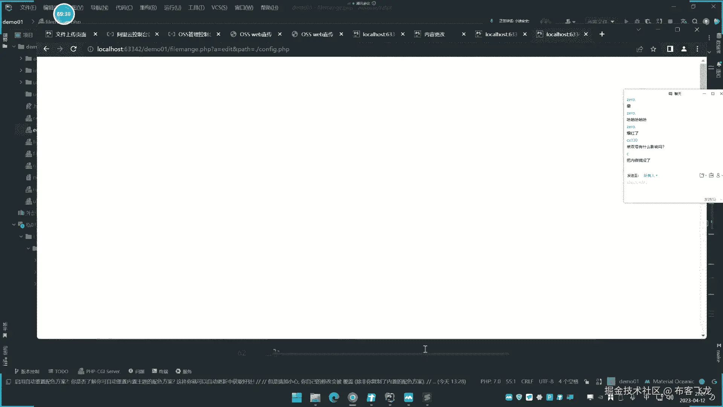Viewport: 723px width, 407px height.
Task: Open new browser tab with plus
Action: (602, 34)
